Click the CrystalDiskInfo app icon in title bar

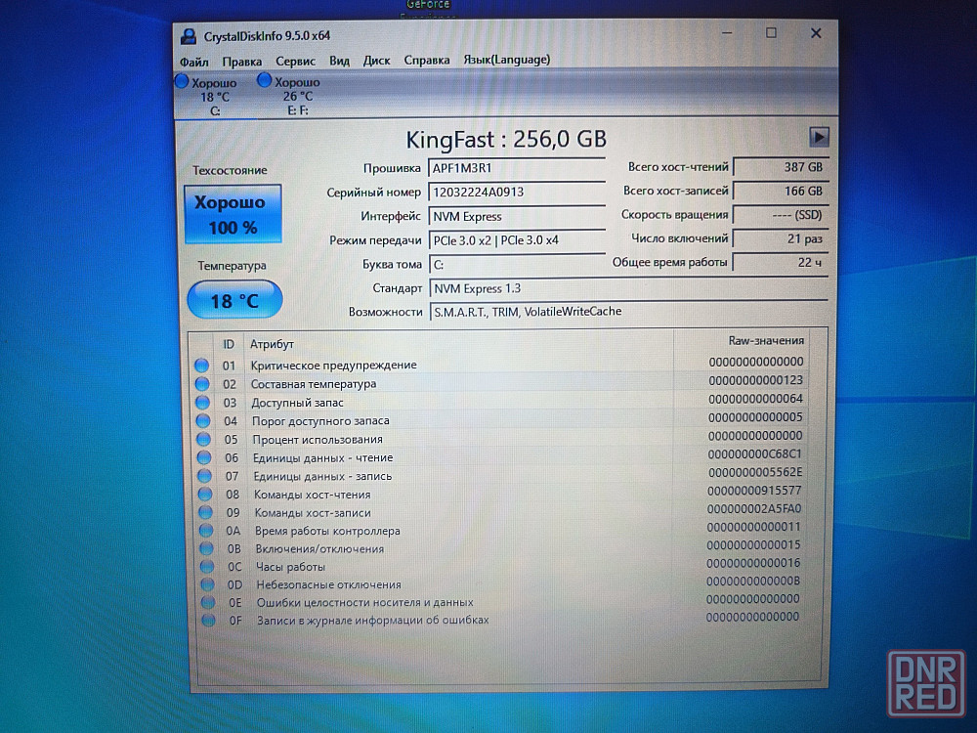(189, 36)
